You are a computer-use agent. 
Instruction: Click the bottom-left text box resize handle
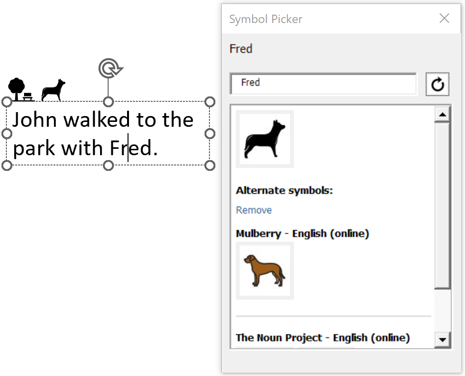coord(7,165)
